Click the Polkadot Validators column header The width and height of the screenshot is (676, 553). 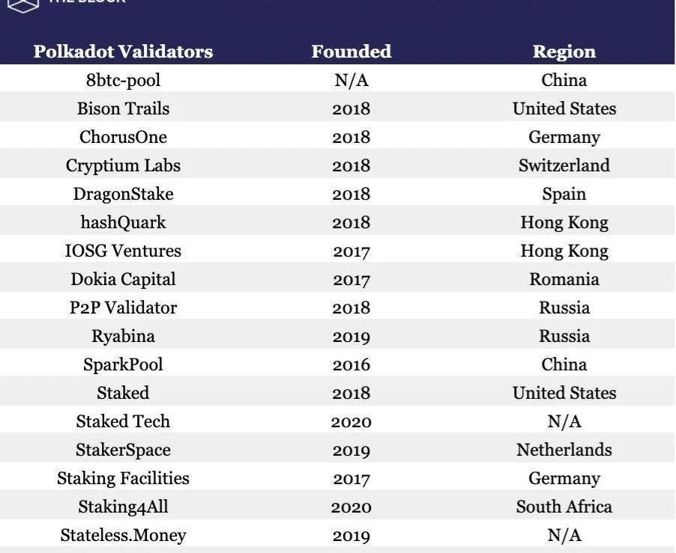(123, 52)
